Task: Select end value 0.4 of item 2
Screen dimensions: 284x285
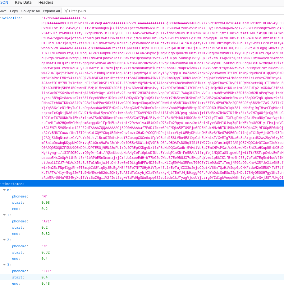Action: [44, 259]
